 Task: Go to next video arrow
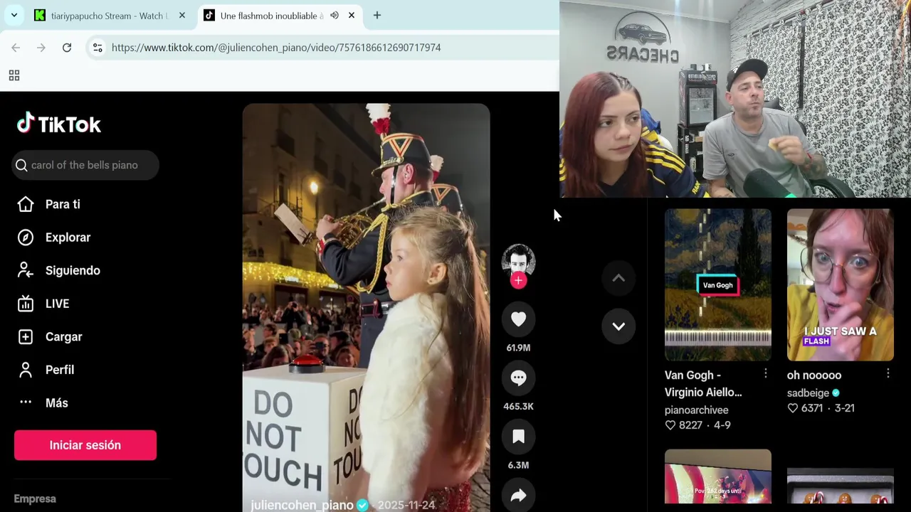(618, 326)
